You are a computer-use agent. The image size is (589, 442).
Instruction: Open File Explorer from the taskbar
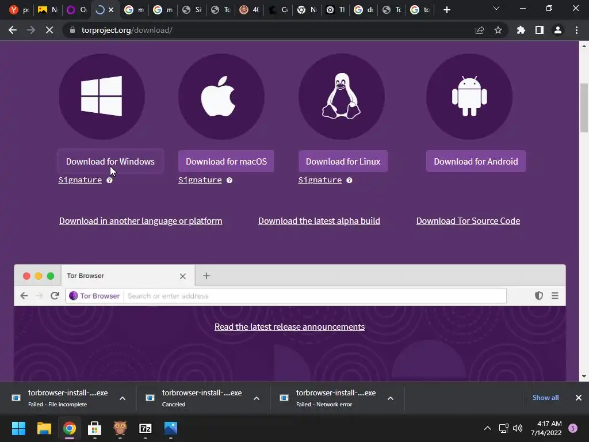coord(44,428)
